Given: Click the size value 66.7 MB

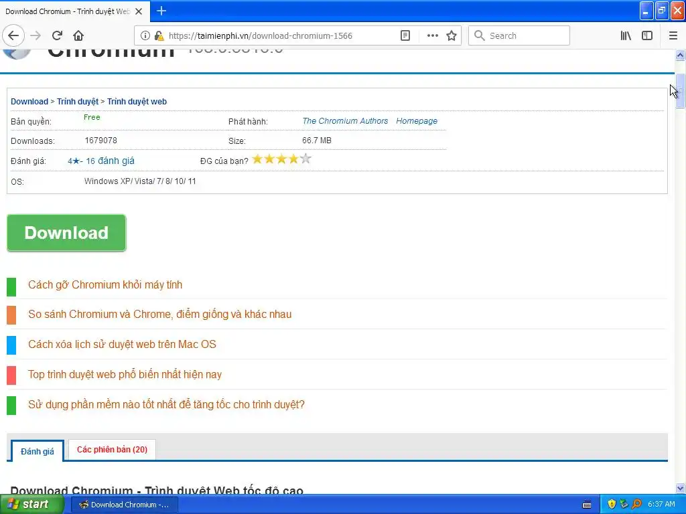Looking at the screenshot, I should [317, 141].
